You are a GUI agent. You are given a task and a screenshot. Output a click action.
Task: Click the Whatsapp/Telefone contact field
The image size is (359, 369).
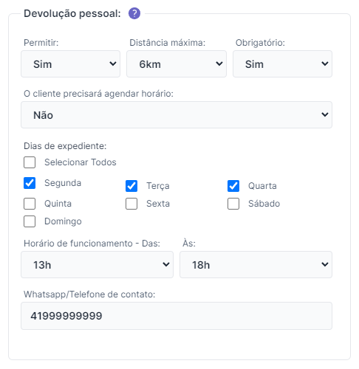pyautogui.click(x=177, y=316)
